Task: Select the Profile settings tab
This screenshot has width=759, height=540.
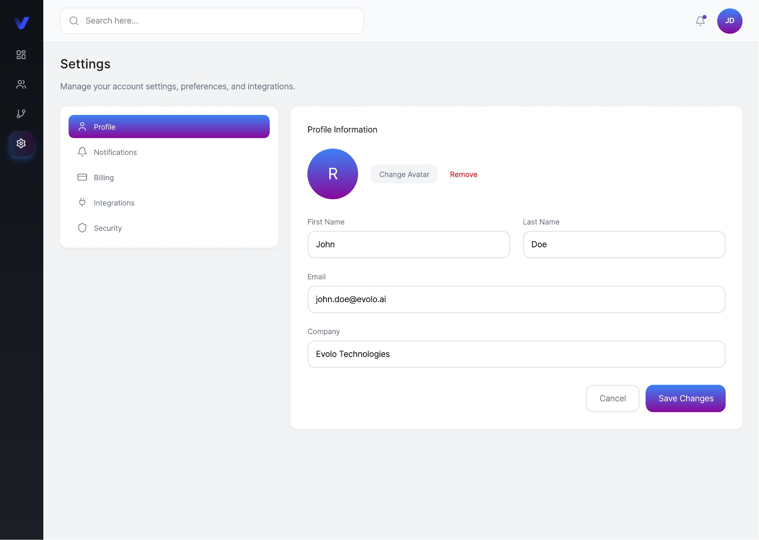Action: (x=169, y=127)
